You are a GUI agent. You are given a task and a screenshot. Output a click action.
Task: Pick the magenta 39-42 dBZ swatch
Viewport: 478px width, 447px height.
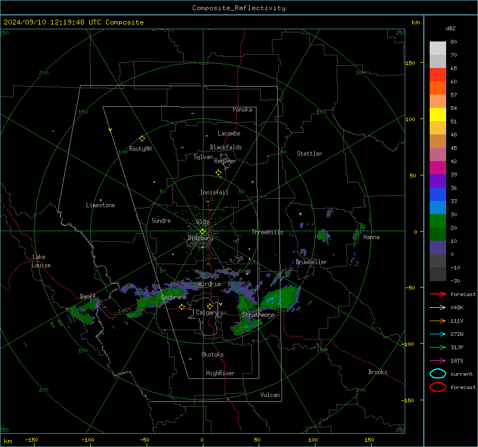pyautogui.click(x=438, y=167)
